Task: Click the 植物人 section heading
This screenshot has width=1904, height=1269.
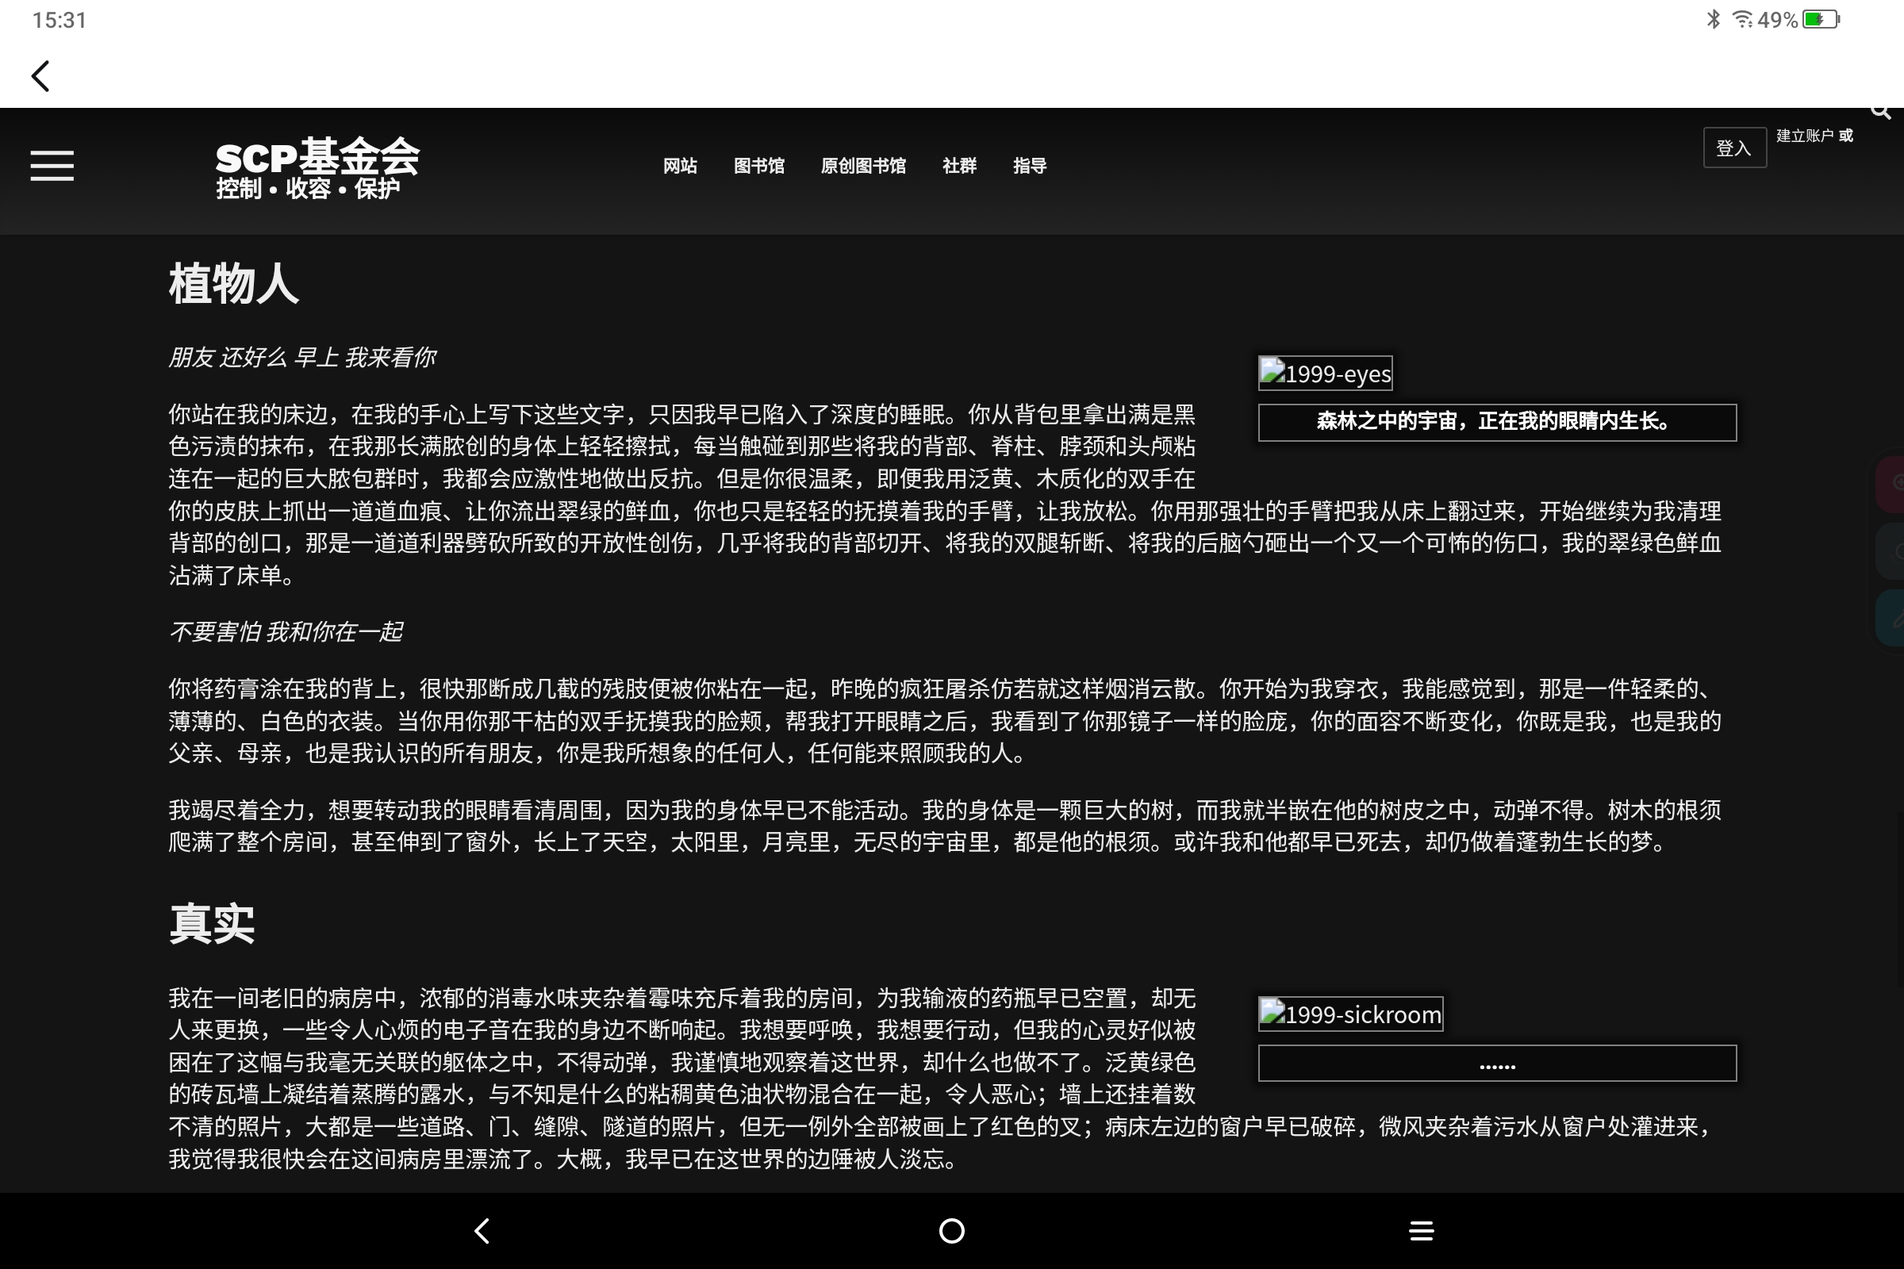Action: (234, 285)
